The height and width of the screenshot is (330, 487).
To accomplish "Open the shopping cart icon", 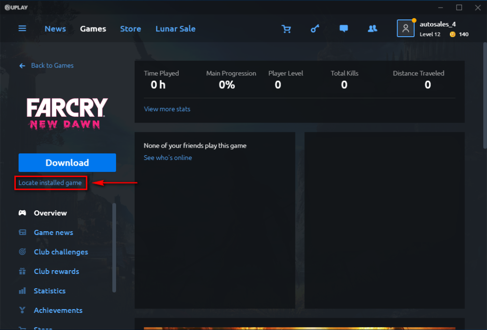I will tap(286, 29).
